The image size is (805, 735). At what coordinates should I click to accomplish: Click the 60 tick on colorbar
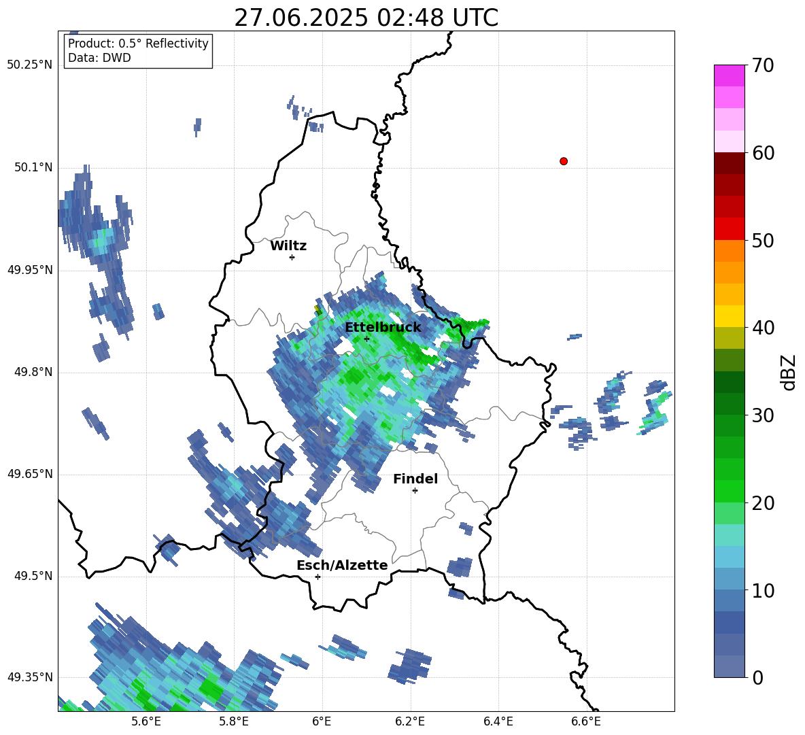pos(762,153)
